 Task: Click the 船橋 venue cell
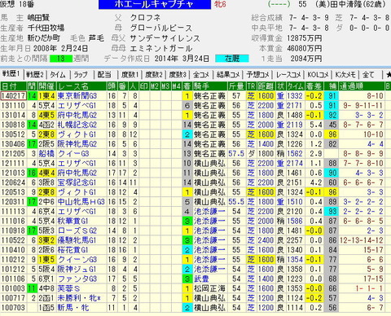[46, 154]
